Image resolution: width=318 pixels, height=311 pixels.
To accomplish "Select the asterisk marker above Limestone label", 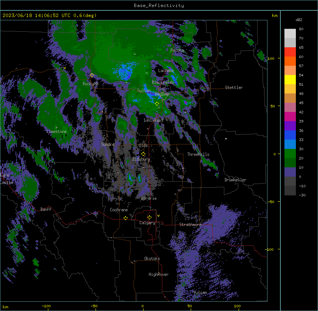I will click(x=56, y=128).
